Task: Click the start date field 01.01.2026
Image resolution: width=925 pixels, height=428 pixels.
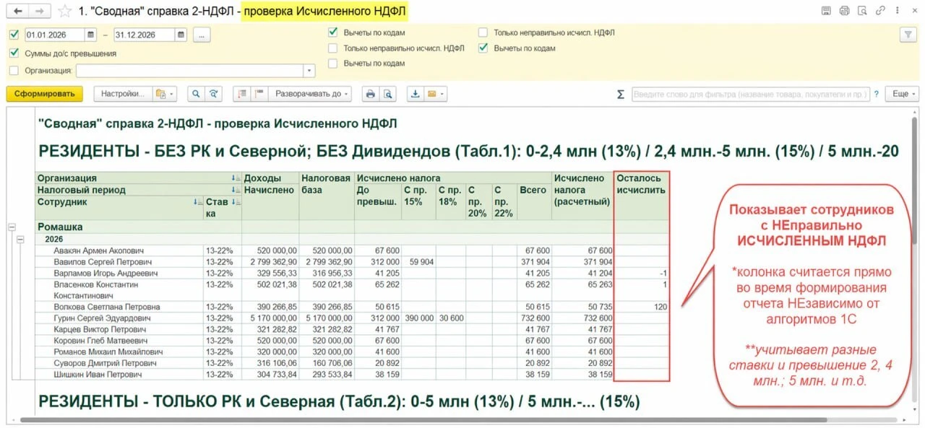Action: coord(55,35)
